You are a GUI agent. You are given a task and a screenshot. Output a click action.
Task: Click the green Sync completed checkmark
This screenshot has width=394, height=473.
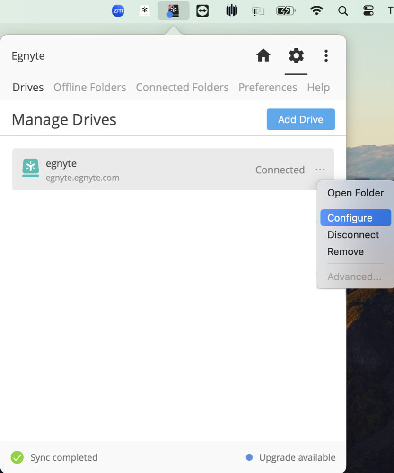[x=17, y=457]
